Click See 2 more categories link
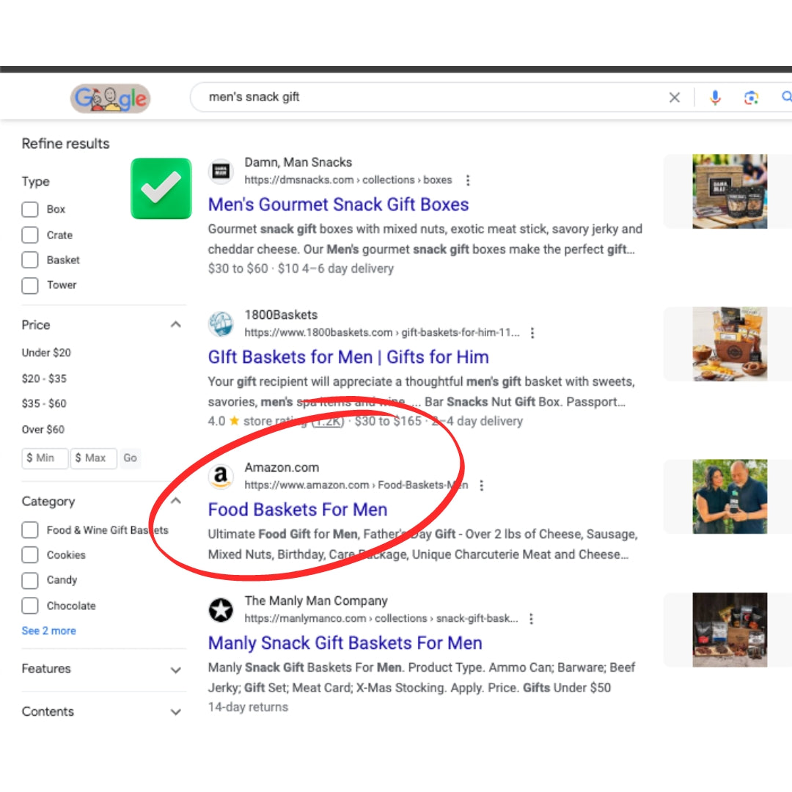The image size is (792, 792). click(x=48, y=631)
